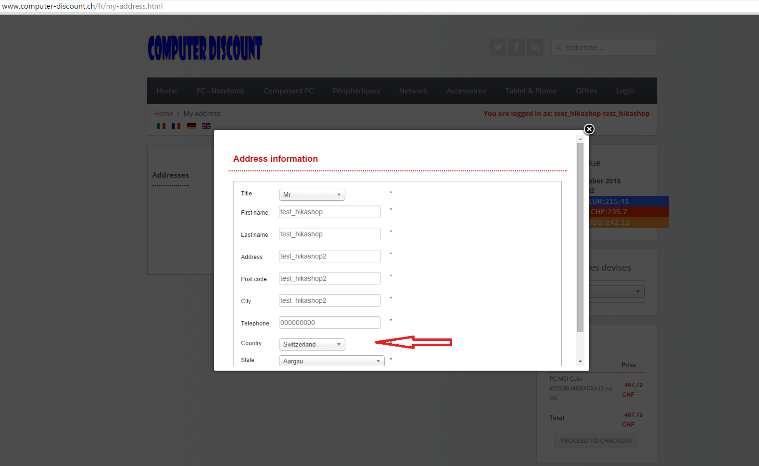Switch language with the German flag
The width and height of the screenshot is (759, 466).
tap(191, 126)
